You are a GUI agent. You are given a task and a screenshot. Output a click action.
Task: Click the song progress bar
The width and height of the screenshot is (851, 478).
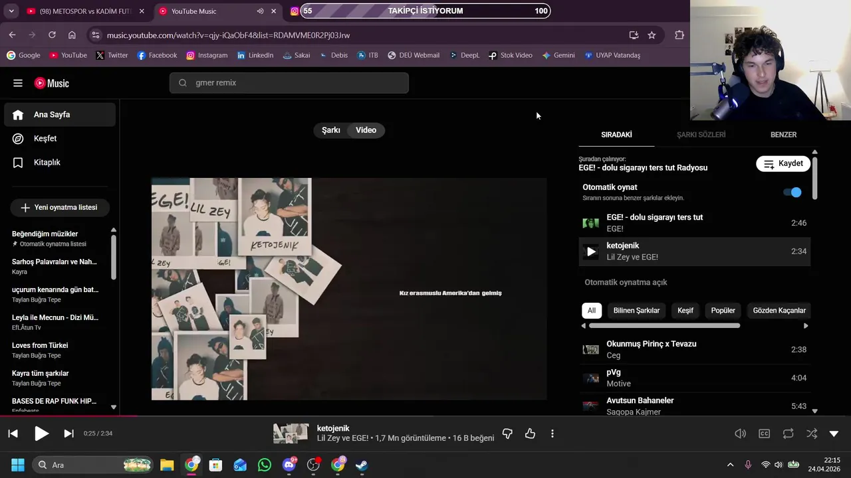[425, 417]
